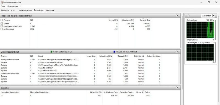Check the msedgewebview2.exe process checkbox

[x=2, y=26]
